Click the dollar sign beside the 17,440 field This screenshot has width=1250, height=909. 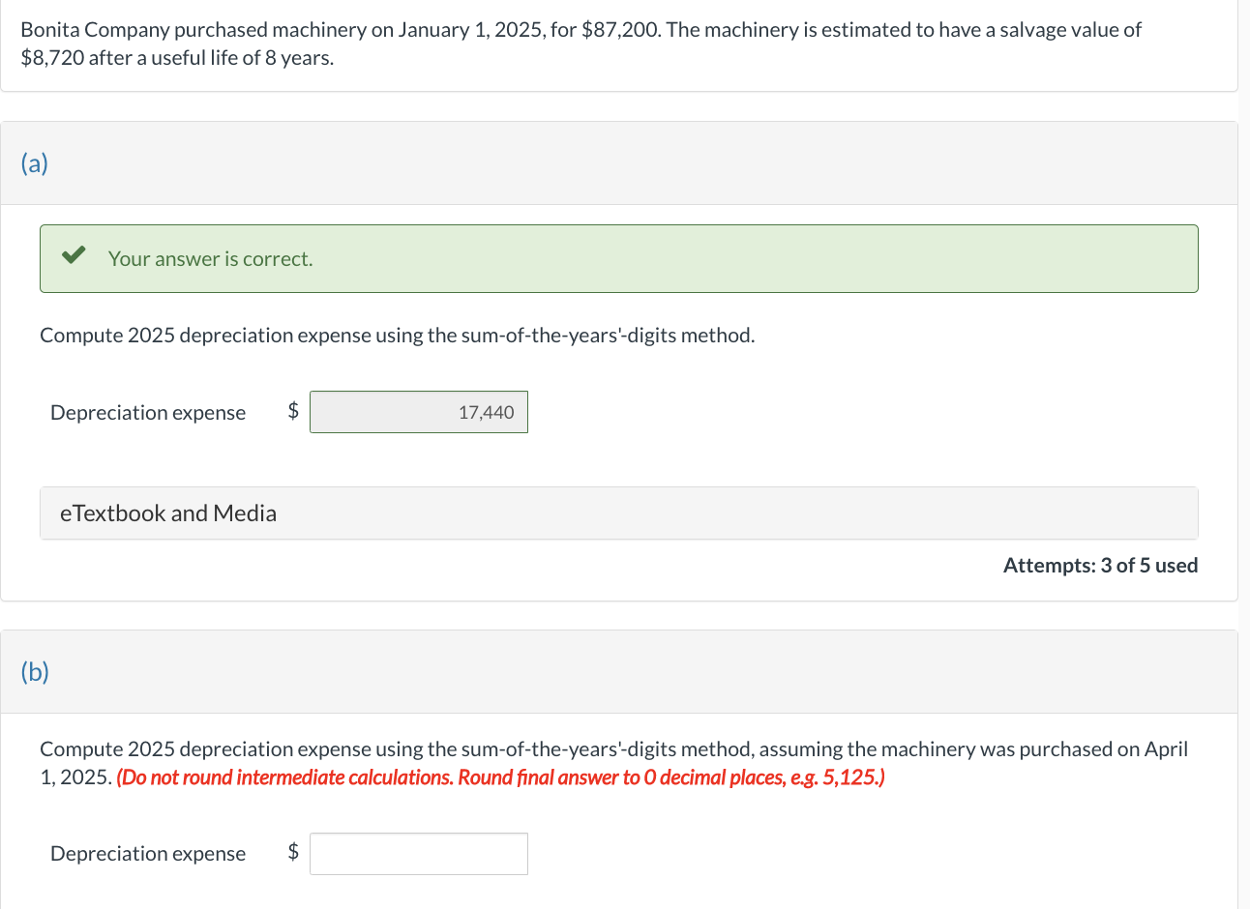point(293,411)
